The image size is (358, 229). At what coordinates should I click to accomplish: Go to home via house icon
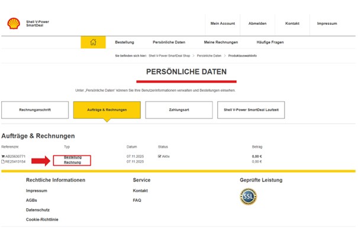point(93,42)
